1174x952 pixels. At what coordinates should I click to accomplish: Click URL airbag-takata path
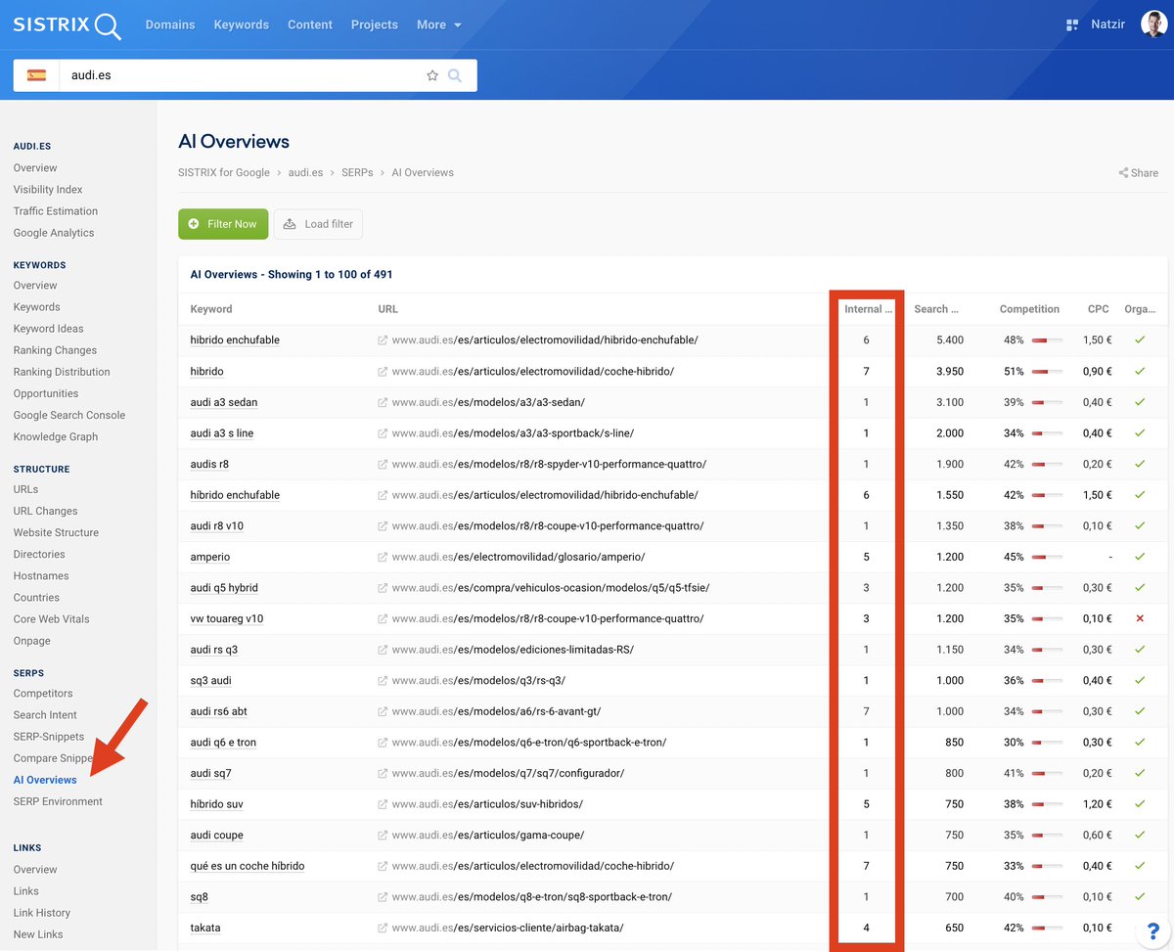(x=508, y=928)
